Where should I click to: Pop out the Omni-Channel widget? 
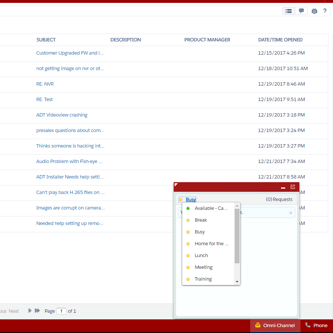pyautogui.click(x=293, y=187)
